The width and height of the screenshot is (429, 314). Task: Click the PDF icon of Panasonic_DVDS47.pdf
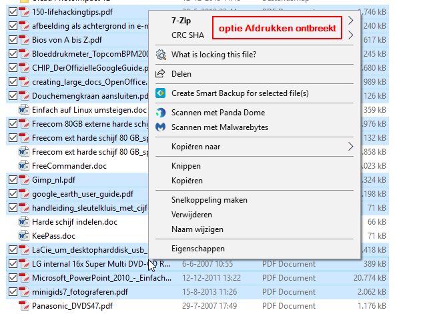(25, 306)
